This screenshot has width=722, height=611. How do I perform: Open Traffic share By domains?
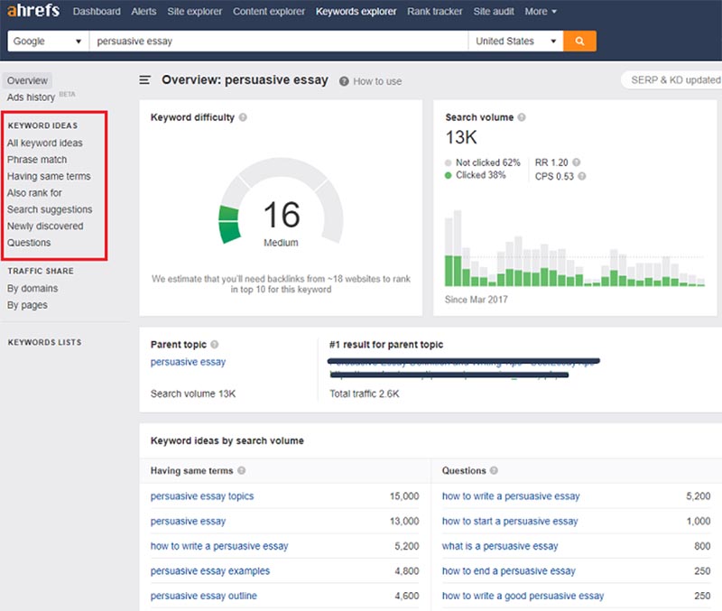click(x=32, y=289)
